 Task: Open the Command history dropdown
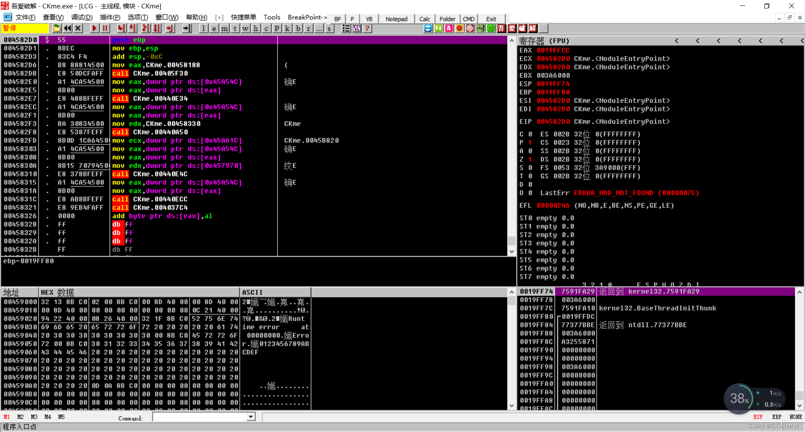click(251, 416)
